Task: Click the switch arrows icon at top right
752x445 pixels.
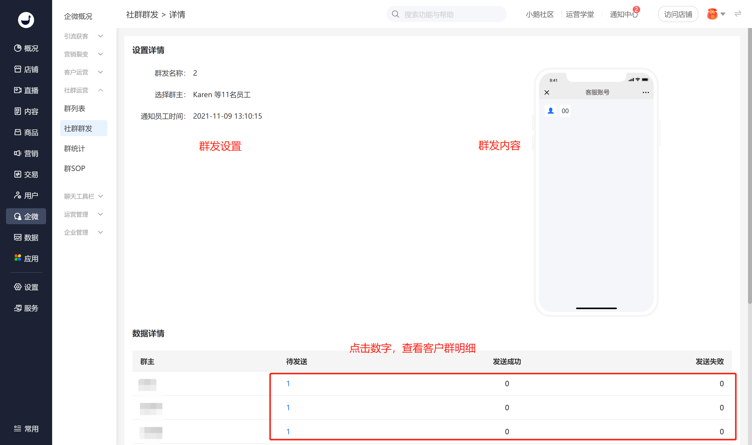Action: click(x=738, y=14)
